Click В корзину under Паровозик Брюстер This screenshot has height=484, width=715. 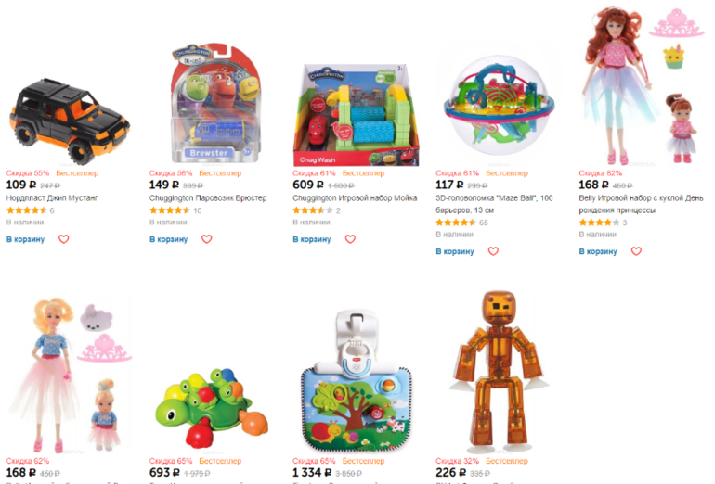tap(169, 239)
